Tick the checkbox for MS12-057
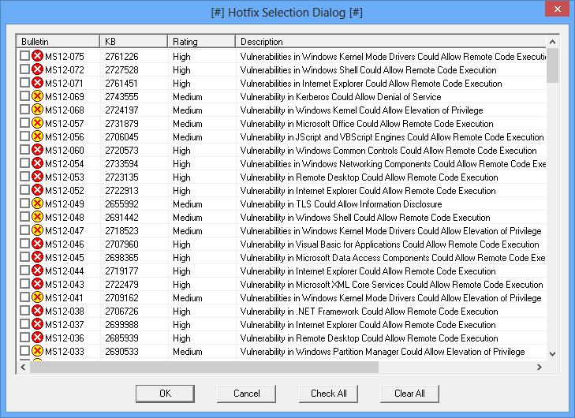The height and width of the screenshot is (418, 575). 24,123
